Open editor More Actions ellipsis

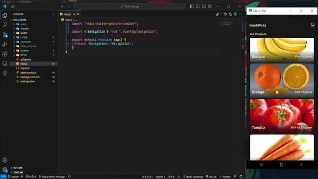pos(240,14)
